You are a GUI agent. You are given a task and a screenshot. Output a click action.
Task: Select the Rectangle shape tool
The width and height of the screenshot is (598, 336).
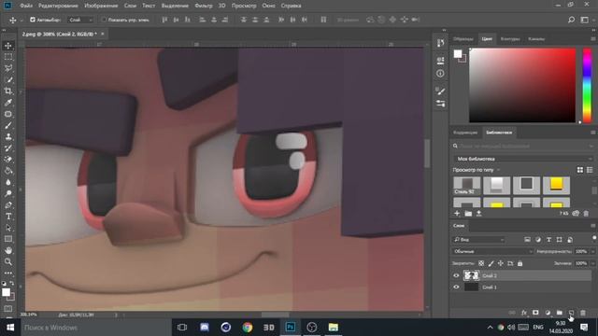[x=8, y=239]
